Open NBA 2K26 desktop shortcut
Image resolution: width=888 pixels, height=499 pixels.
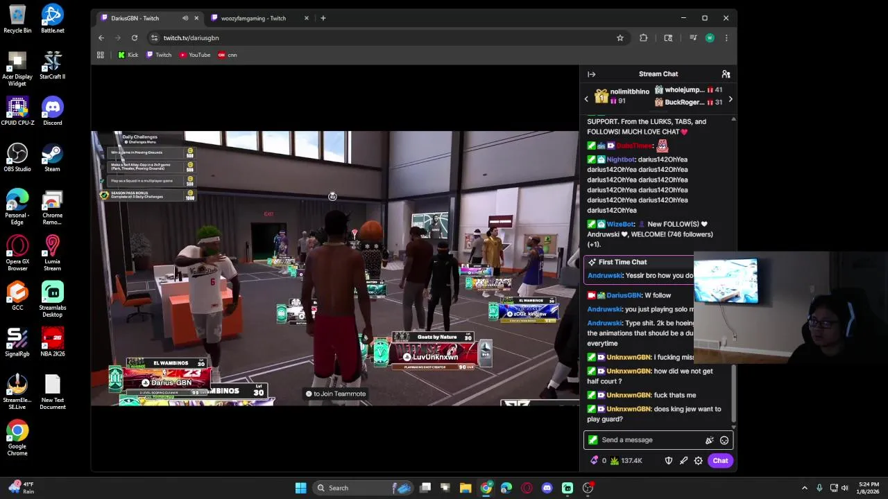52,342
